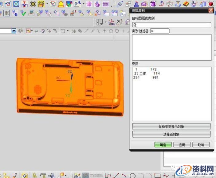The height and width of the screenshot is (178, 216).
Task: Expand the dropdown arrow beside the yellow box icon
Action: 47,4
